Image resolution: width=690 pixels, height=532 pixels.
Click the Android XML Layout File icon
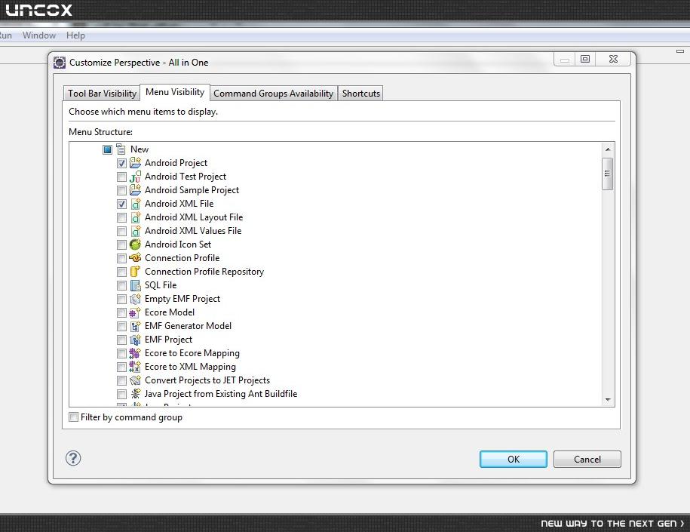coord(135,217)
